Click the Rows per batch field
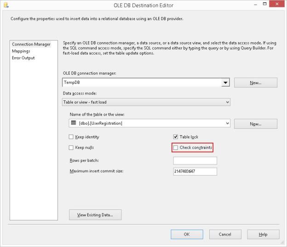287x247 pixels. (x=195, y=161)
